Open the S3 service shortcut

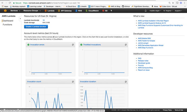(106, 11)
